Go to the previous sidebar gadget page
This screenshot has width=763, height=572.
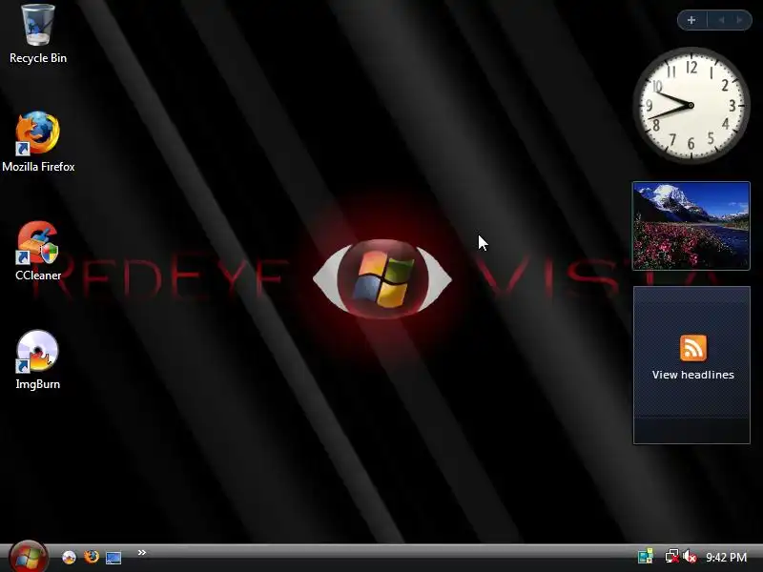[722, 20]
